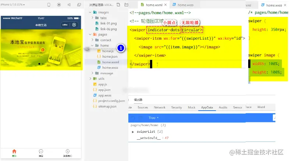Select the AppData debugger tab

coord(207,107)
